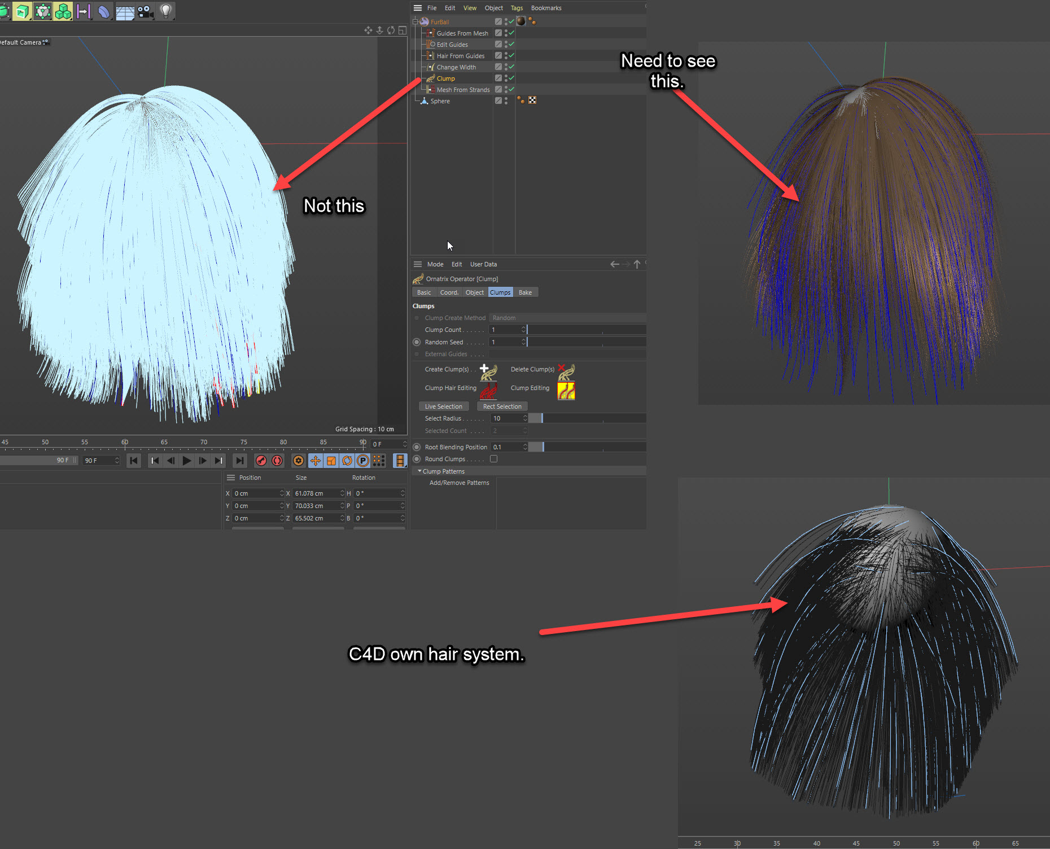Toggle the Round Clumps checkbox
Viewport: 1050px width, 849px height.
coord(493,459)
